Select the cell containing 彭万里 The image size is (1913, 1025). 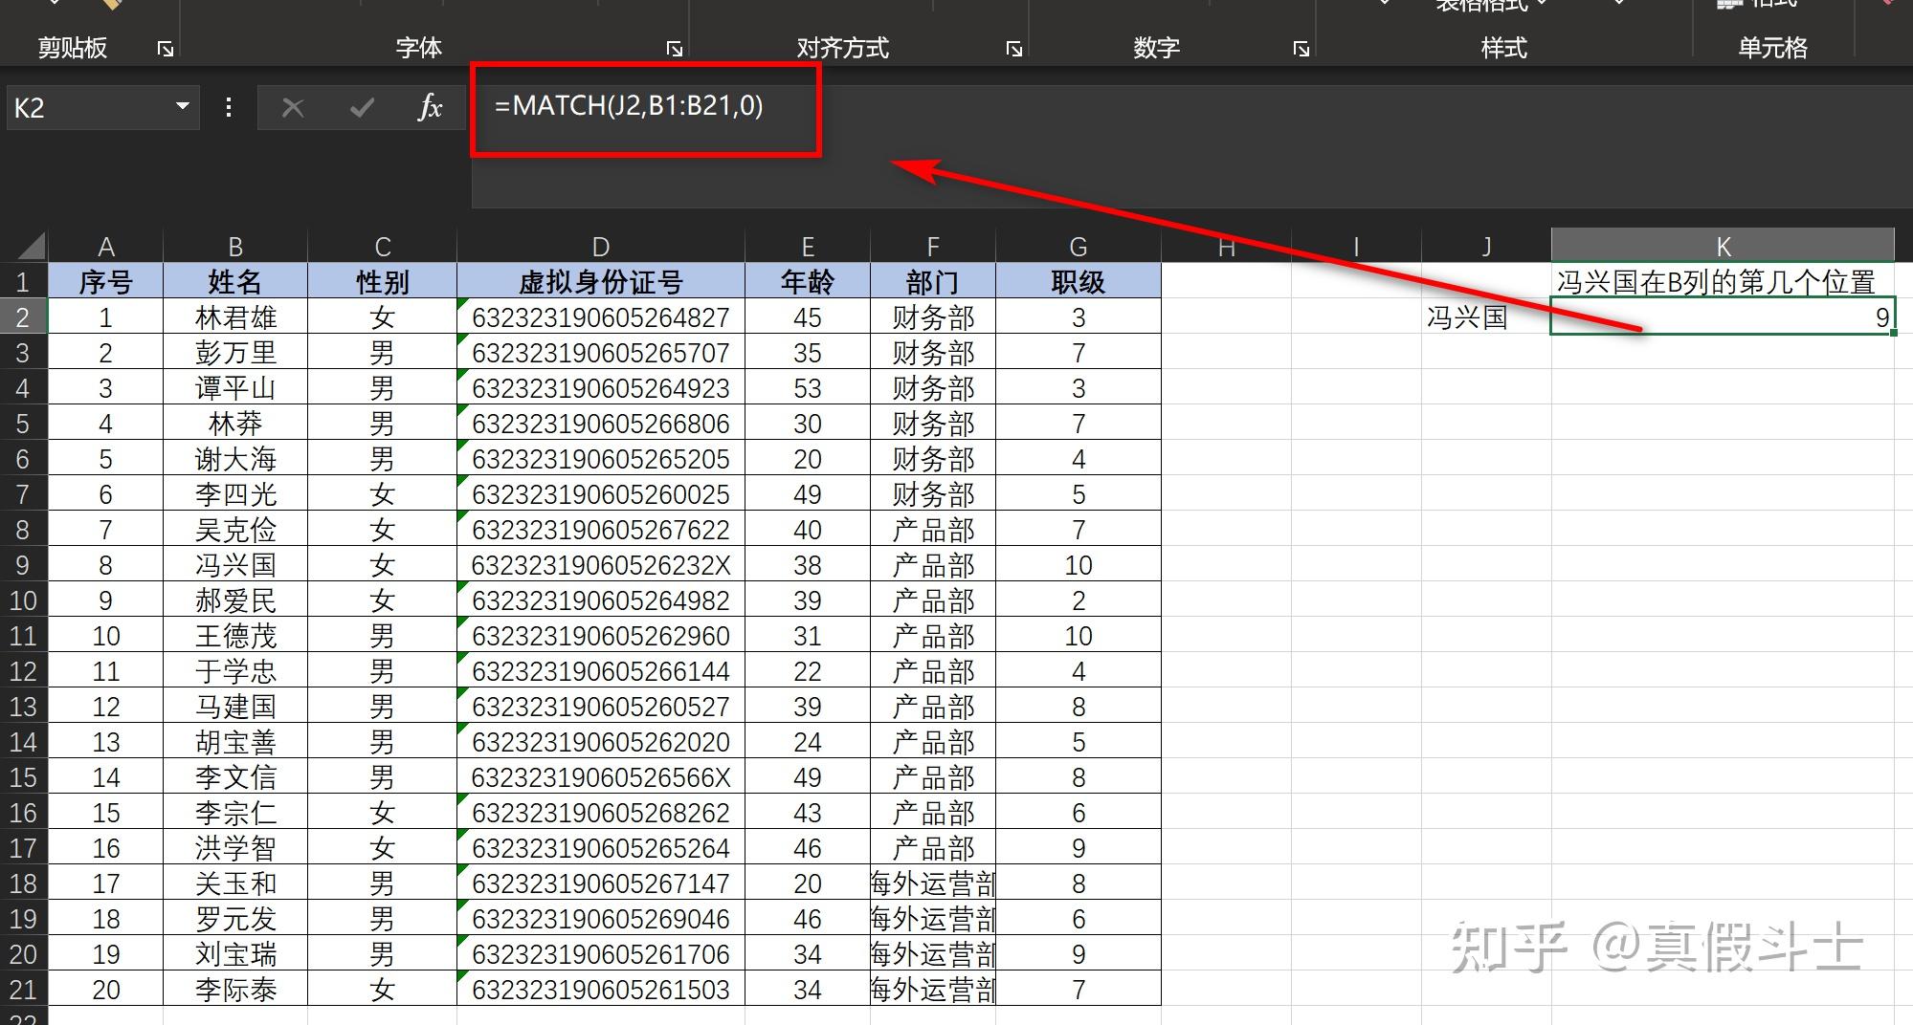click(x=235, y=353)
